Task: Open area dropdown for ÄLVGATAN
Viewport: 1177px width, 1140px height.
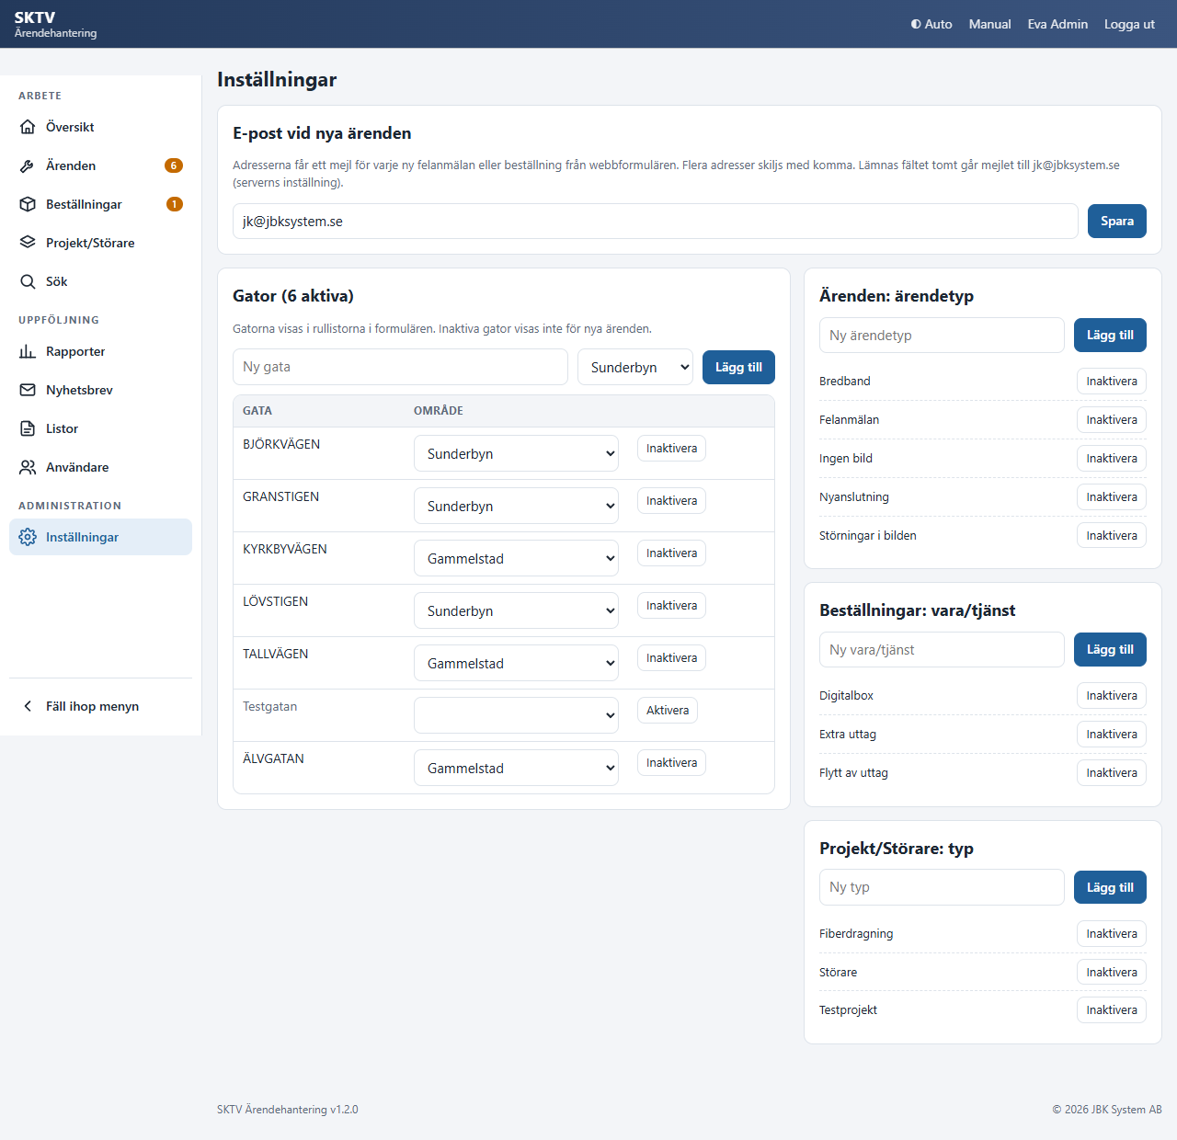Action: pyautogui.click(x=516, y=768)
